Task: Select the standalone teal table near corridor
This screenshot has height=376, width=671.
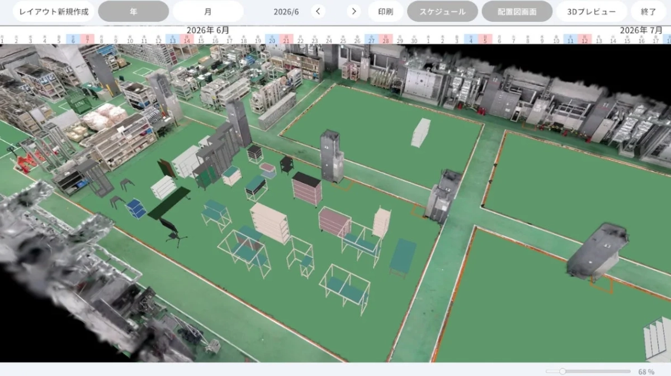Action: [403, 257]
